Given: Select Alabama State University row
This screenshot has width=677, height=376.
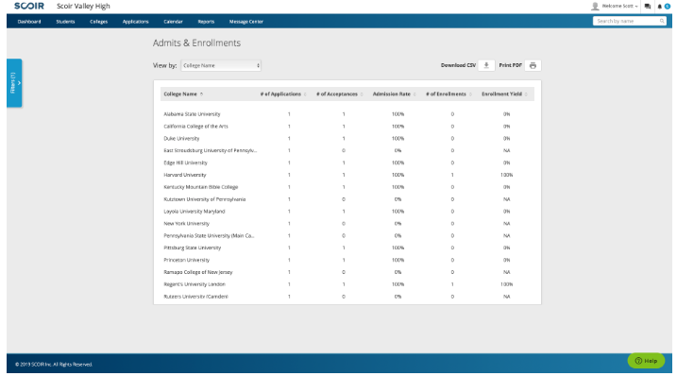Looking at the screenshot, I should (x=347, y=114).
